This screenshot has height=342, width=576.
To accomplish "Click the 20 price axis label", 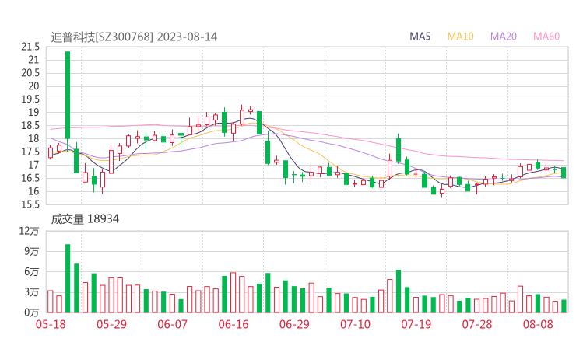I will coord(33,86).
